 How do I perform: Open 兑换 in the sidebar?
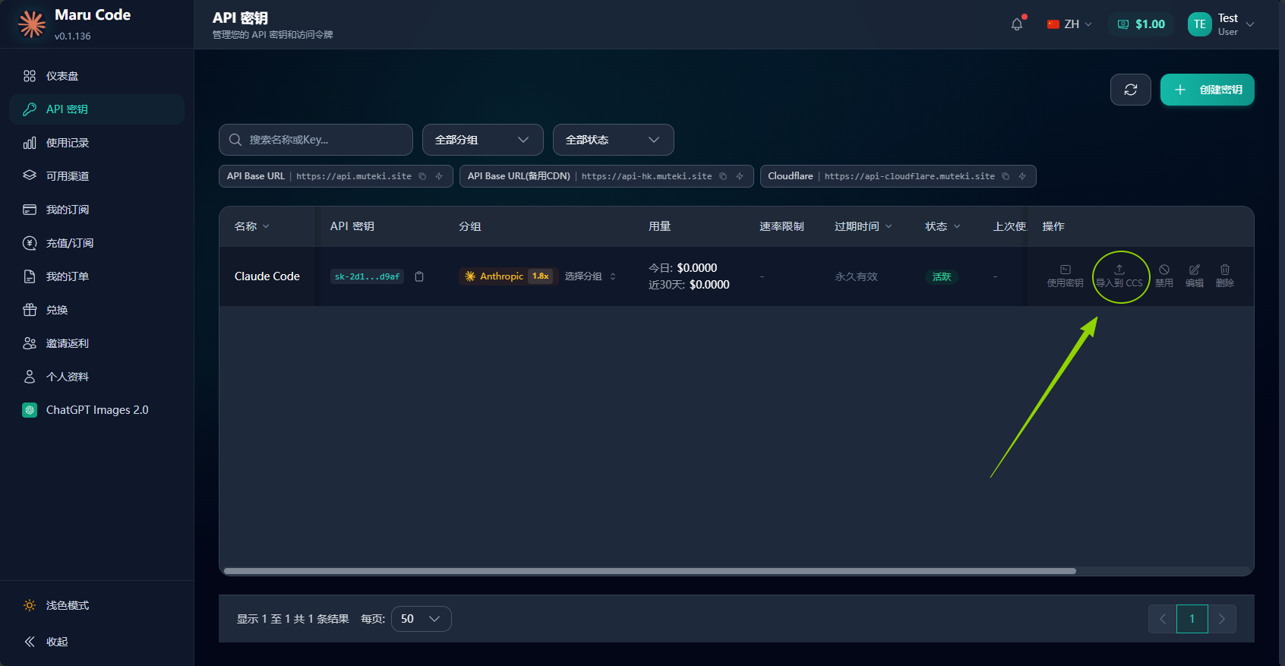[x=96, y=310]
